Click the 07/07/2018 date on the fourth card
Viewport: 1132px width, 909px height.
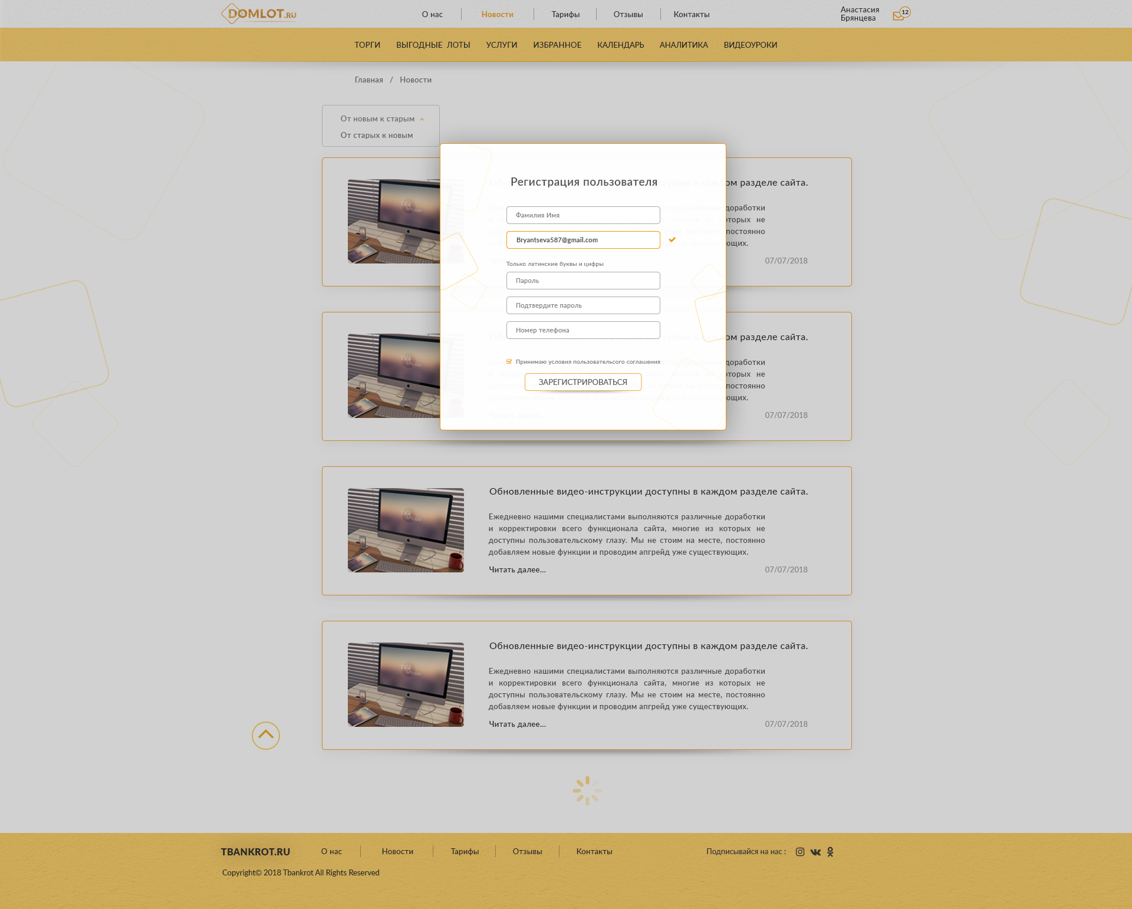click(786, 724)
